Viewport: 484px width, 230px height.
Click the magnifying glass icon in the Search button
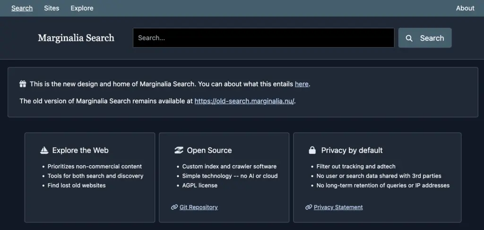(409, 38)
